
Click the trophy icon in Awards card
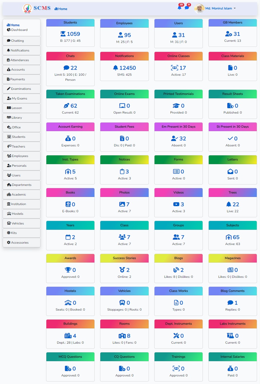68,270
